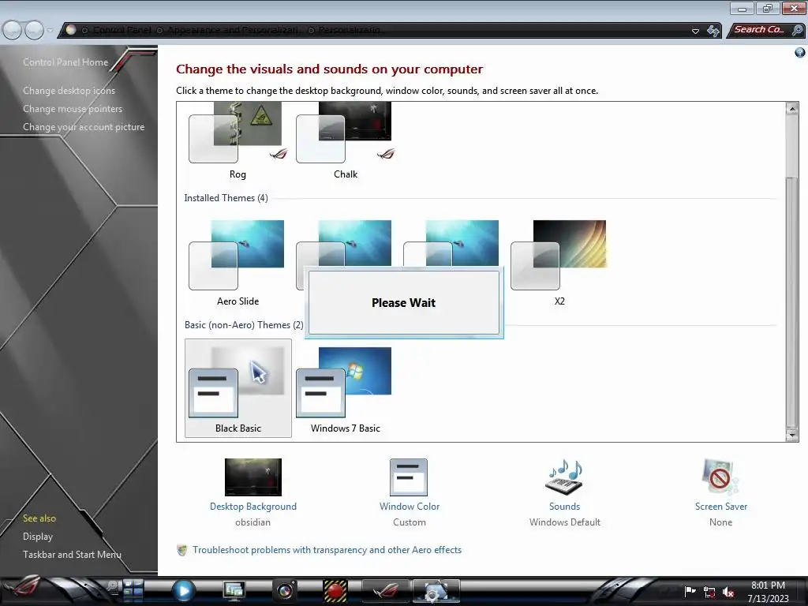Open the network tray icon
Screen dimensions: 808x606
[709, 592]
